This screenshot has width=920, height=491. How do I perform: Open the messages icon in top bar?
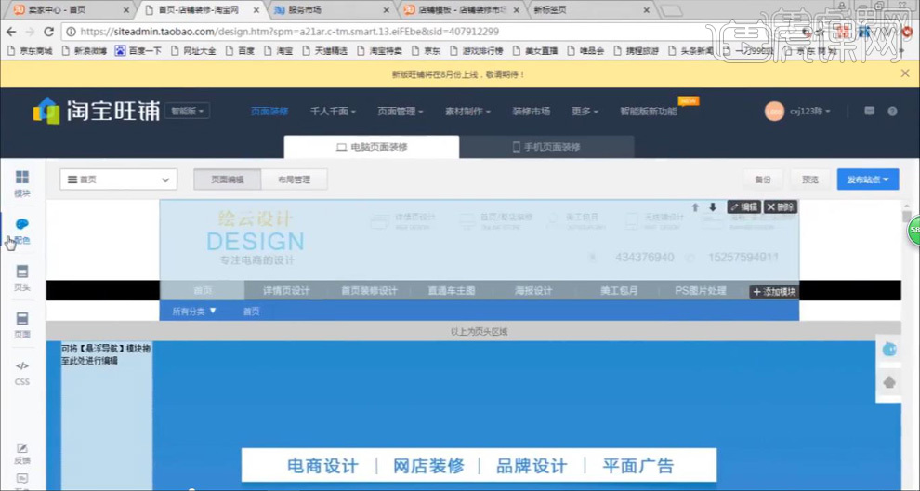[x=870, y=111]
